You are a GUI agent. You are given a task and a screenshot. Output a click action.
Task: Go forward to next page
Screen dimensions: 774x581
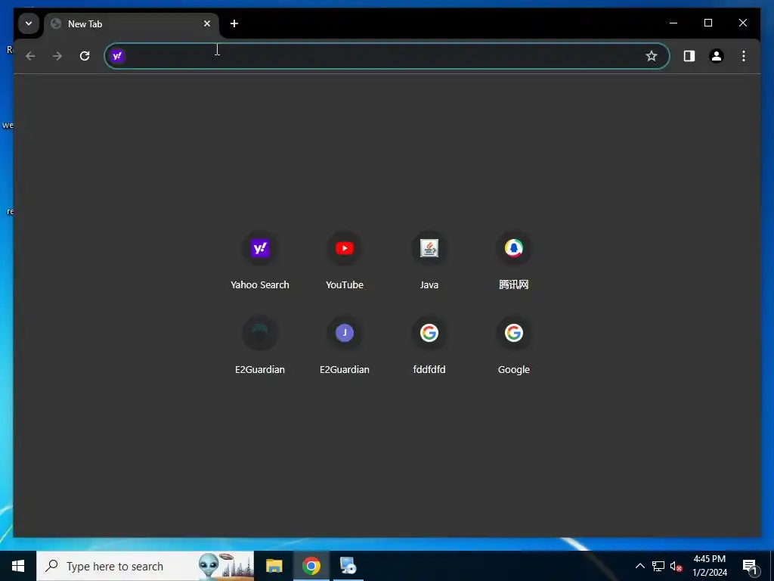pyautogui.click(x=57, y=56)
